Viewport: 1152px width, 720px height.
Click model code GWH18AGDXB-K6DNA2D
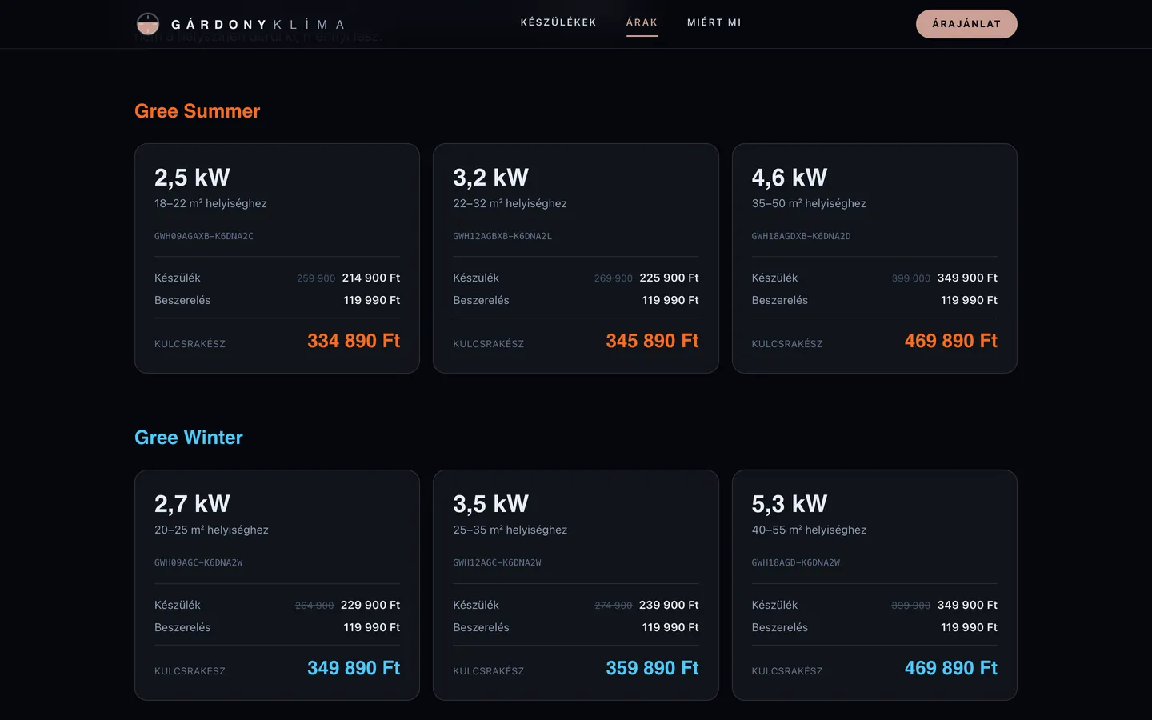[x=801, y=236]
